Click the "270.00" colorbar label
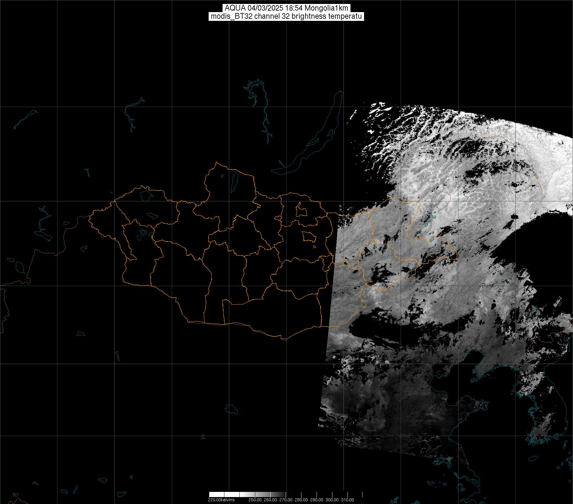Viewport: 573px width, 504px height. pyautogui.click(x=286, y=500)
